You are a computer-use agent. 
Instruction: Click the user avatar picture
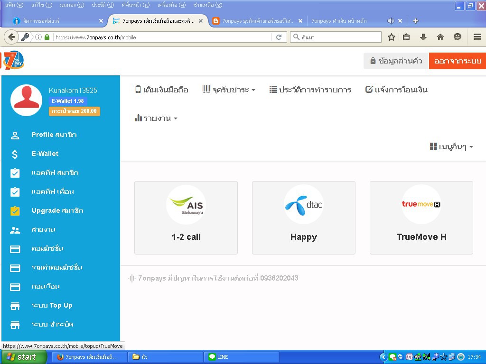click(x=27, y=100)
